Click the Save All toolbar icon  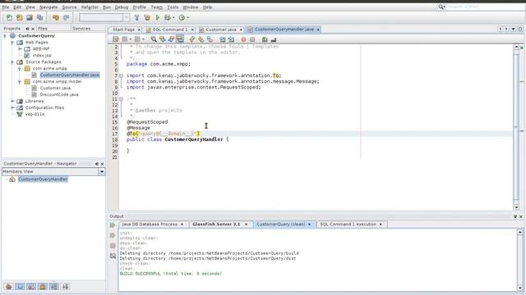40,17
